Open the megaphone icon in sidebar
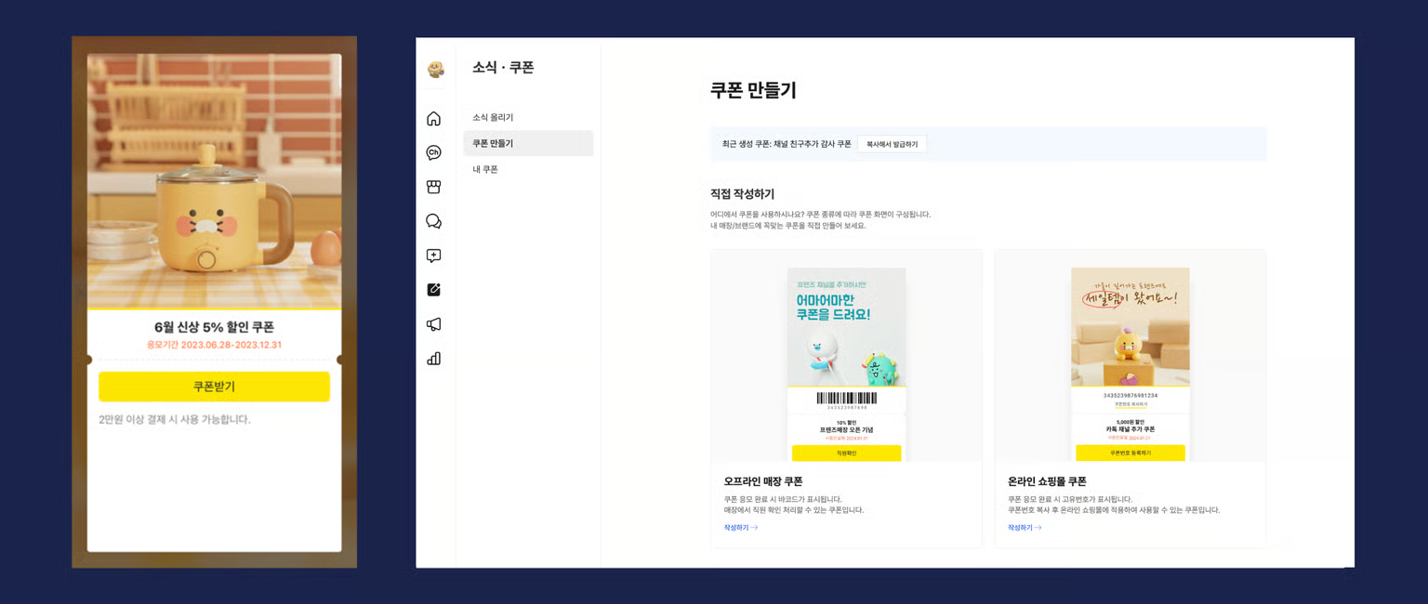The image size is (1428, 604). point(433,324)
